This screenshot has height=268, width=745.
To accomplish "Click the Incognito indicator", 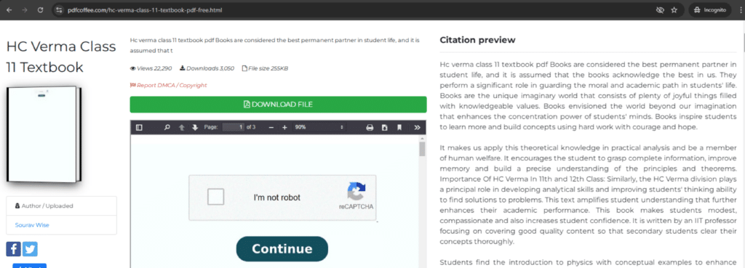I will click(710, 10).
